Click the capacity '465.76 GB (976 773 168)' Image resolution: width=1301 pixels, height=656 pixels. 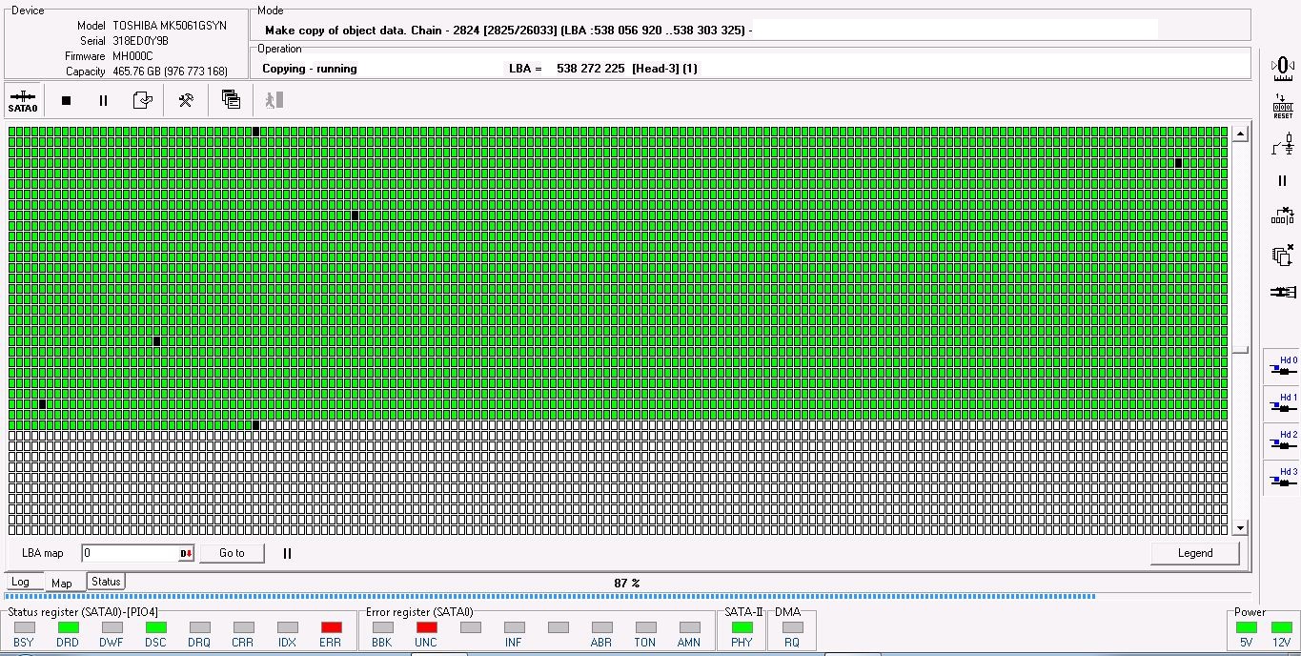pyautogui.click(x=170, y=72)
